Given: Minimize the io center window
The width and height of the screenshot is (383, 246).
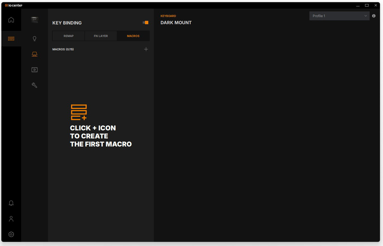Looking at the screenshot, I should tap(358, 5).
